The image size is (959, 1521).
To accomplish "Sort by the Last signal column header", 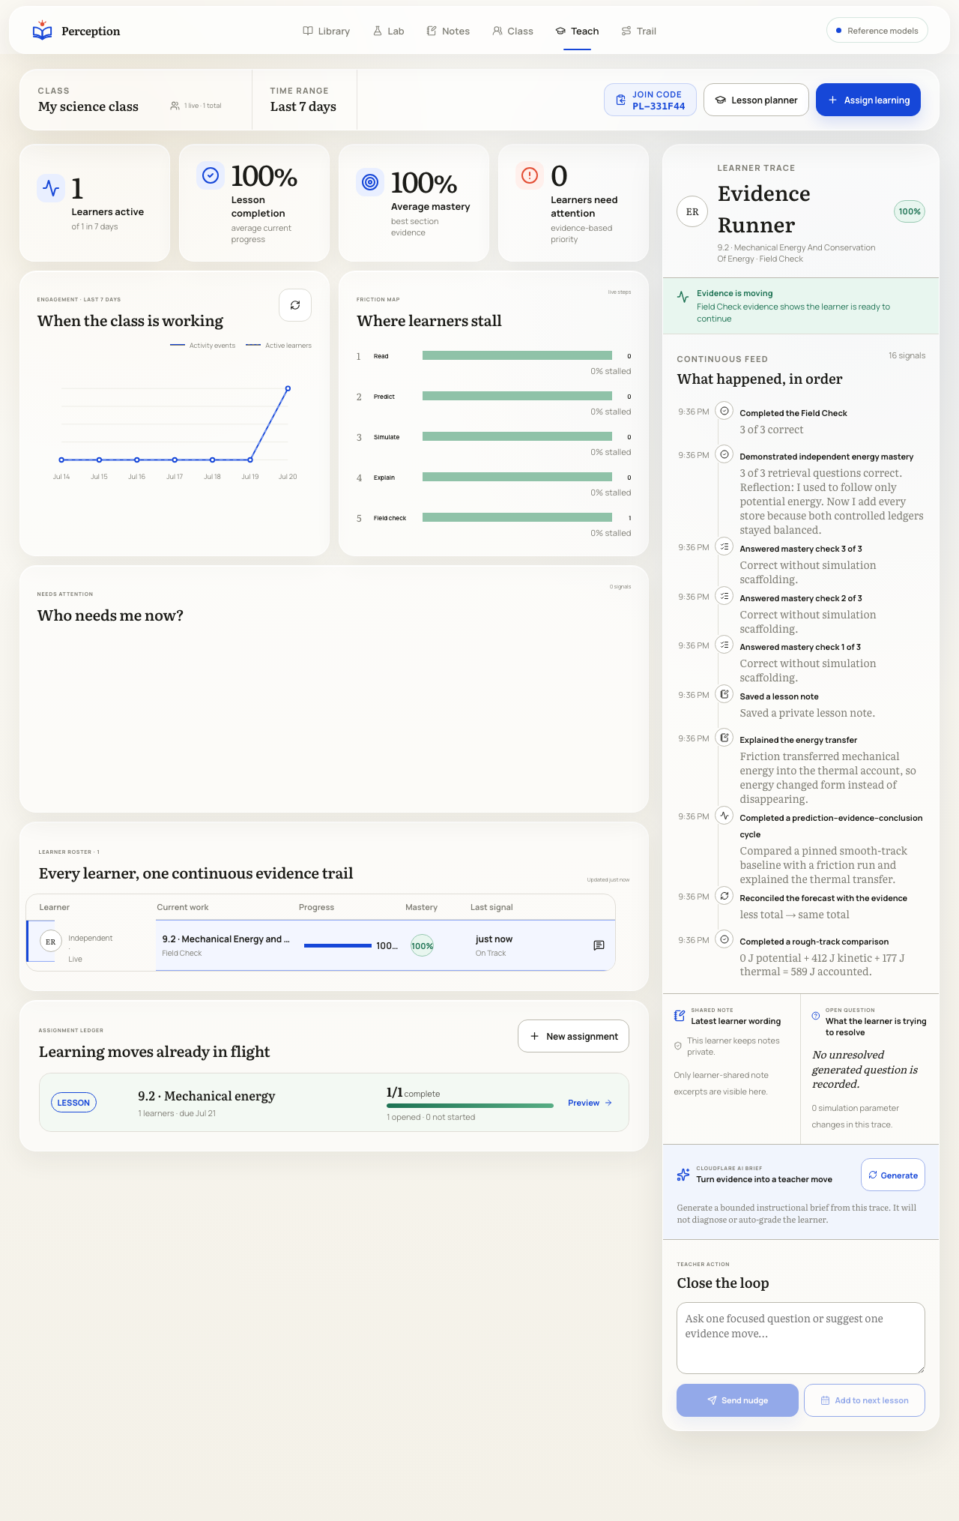I will tap(491, 907).
